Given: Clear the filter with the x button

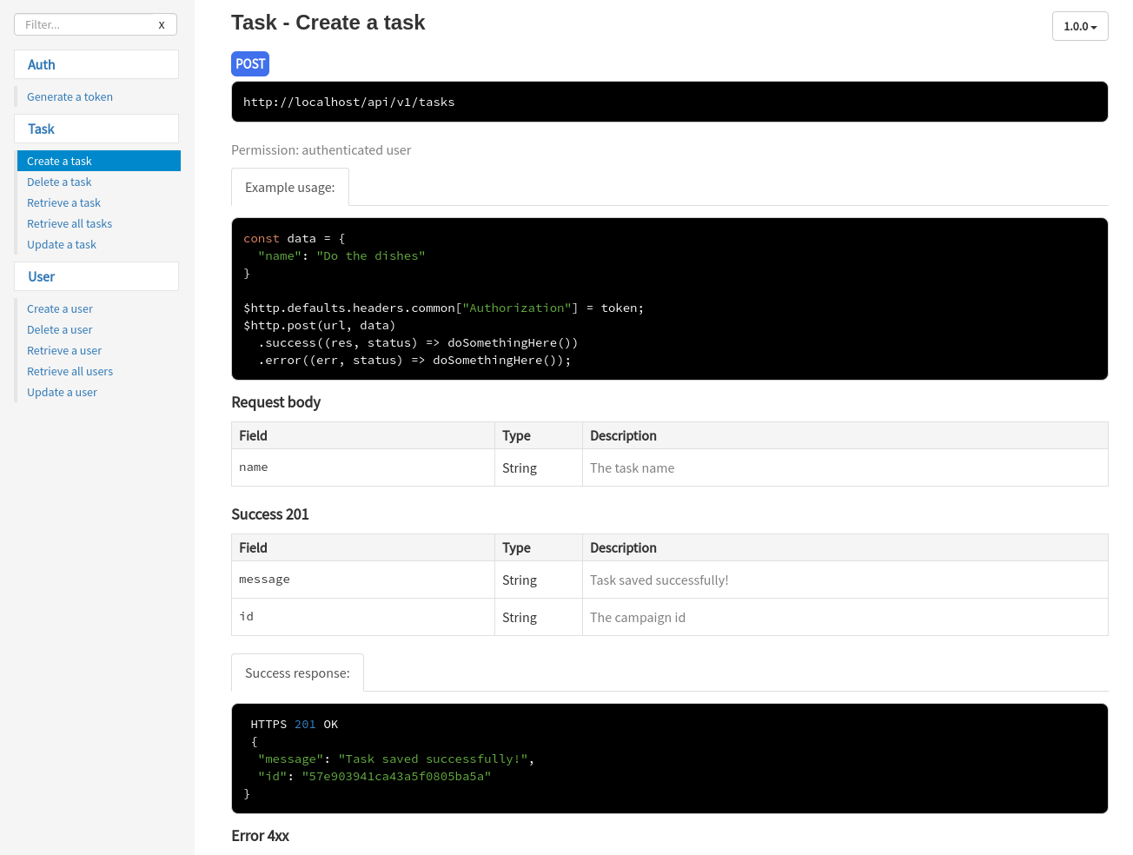Looking at the screenshot, I should [x=162, y=25].
